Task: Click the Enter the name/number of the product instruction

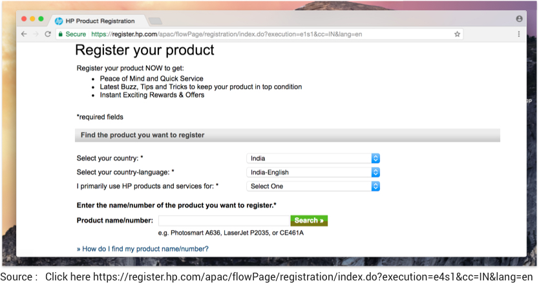Action: tap(176, 206)
